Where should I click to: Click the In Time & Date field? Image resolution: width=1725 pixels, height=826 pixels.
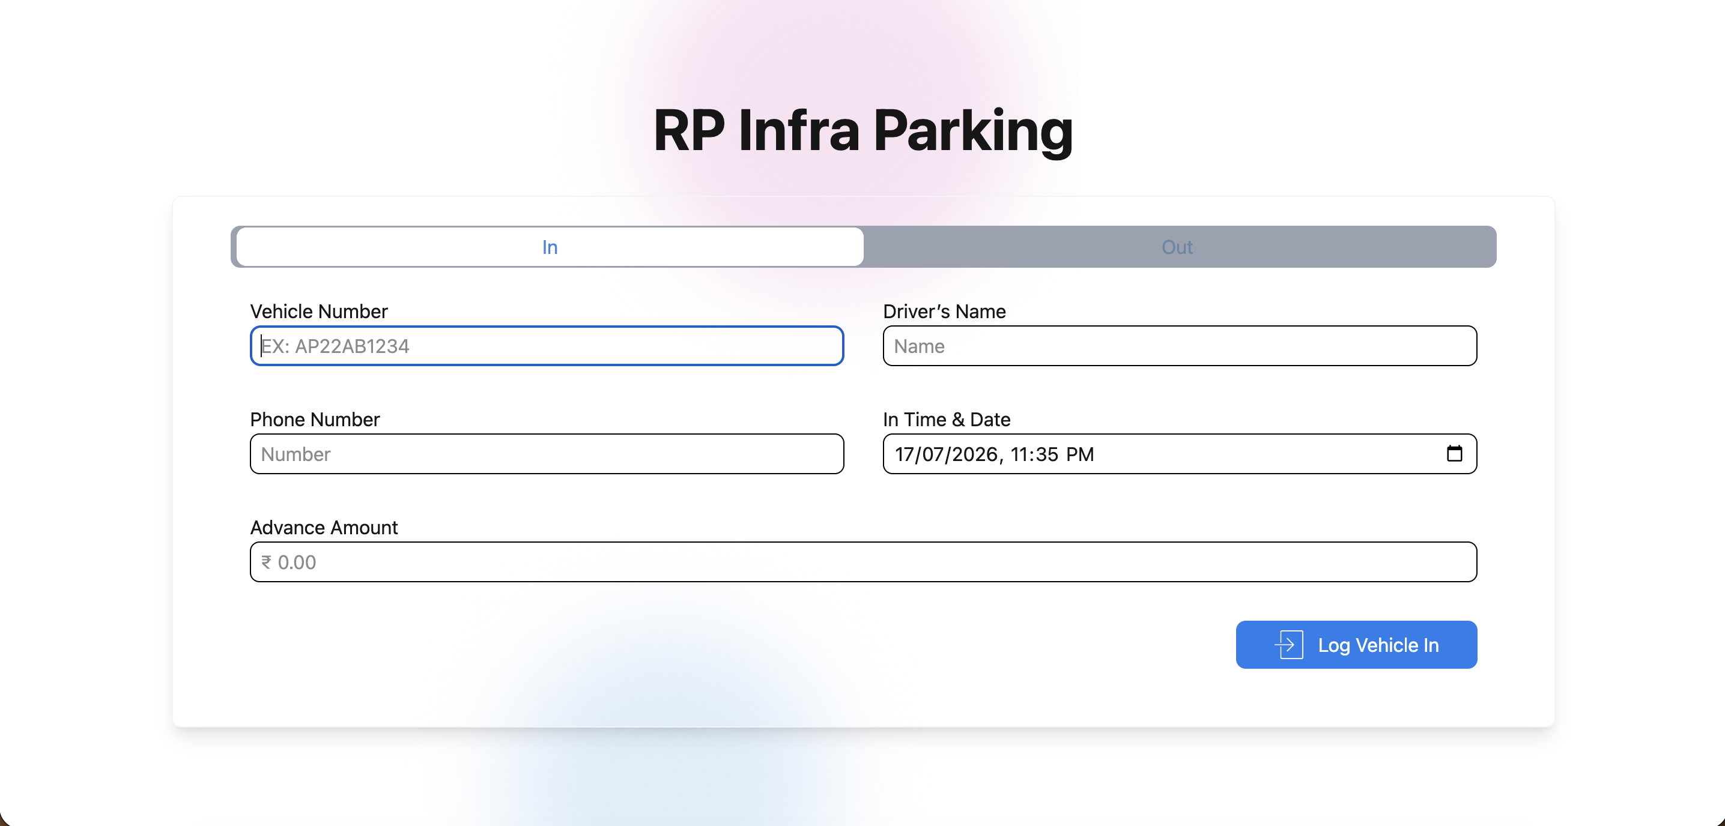point(1179,454)
